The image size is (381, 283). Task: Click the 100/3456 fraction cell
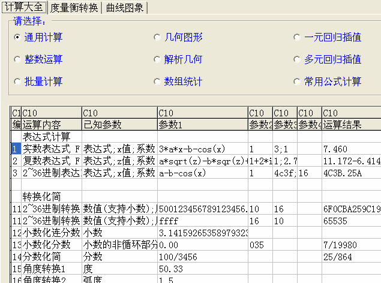click(x=202, y=257)
